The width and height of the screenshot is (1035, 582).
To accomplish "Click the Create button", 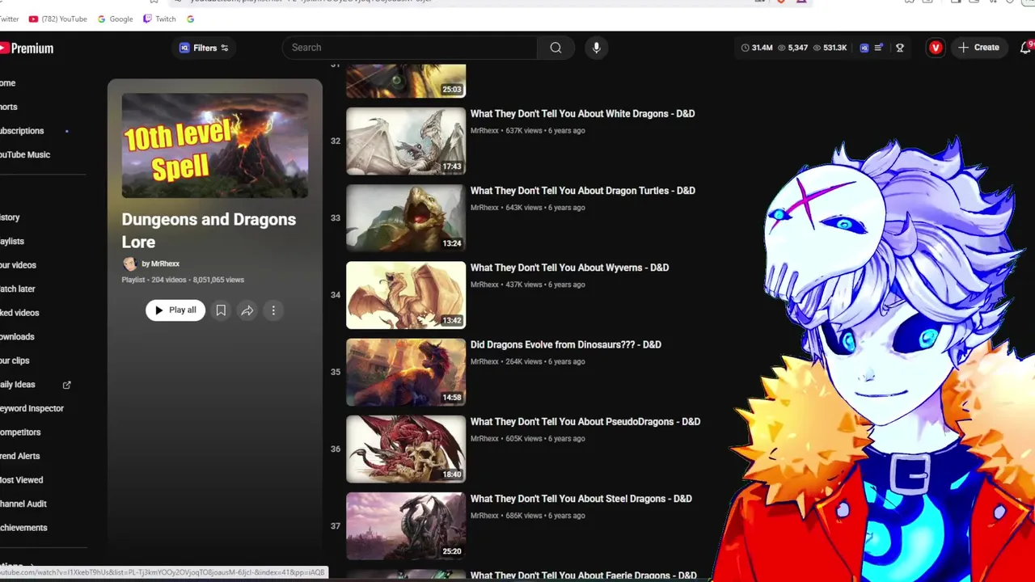I will [x=978, y=48].
